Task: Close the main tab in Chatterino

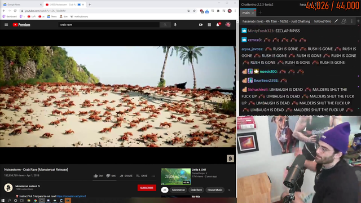Action: pos(253,13)
